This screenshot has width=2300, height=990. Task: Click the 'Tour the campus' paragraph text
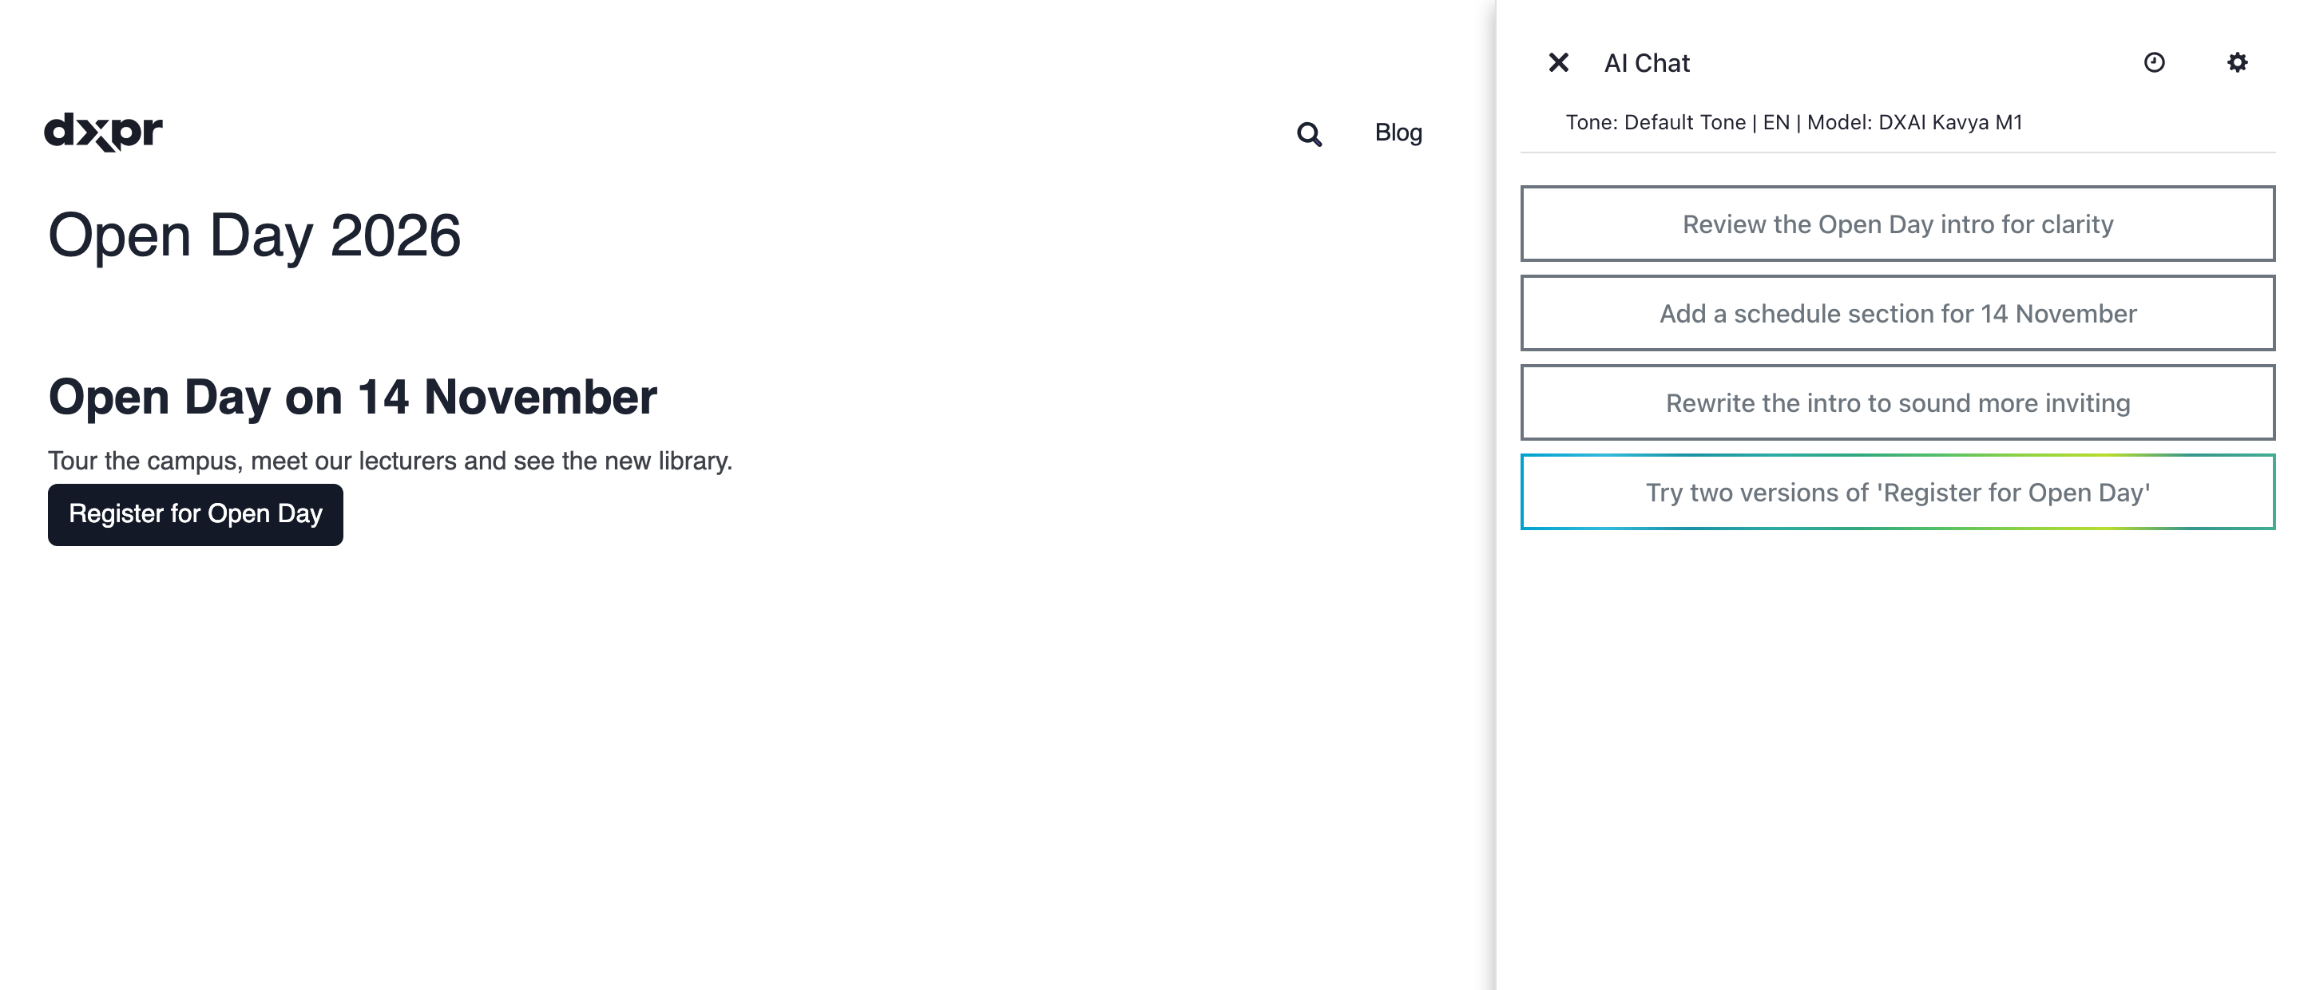(391, 461)
